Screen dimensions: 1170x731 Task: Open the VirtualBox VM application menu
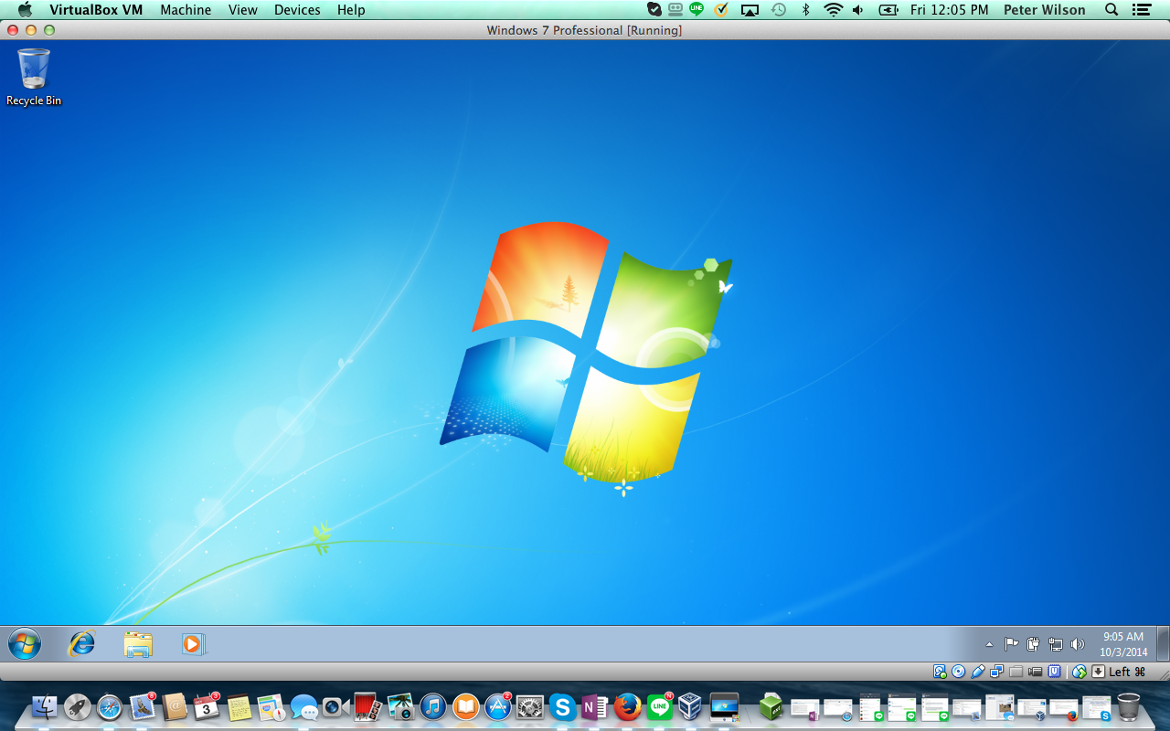pos(96,10)
